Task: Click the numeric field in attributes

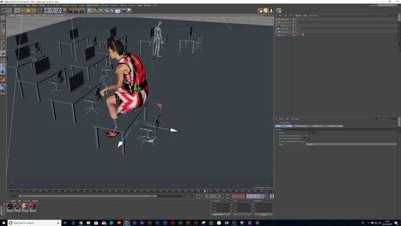Action: click(311, 132)
